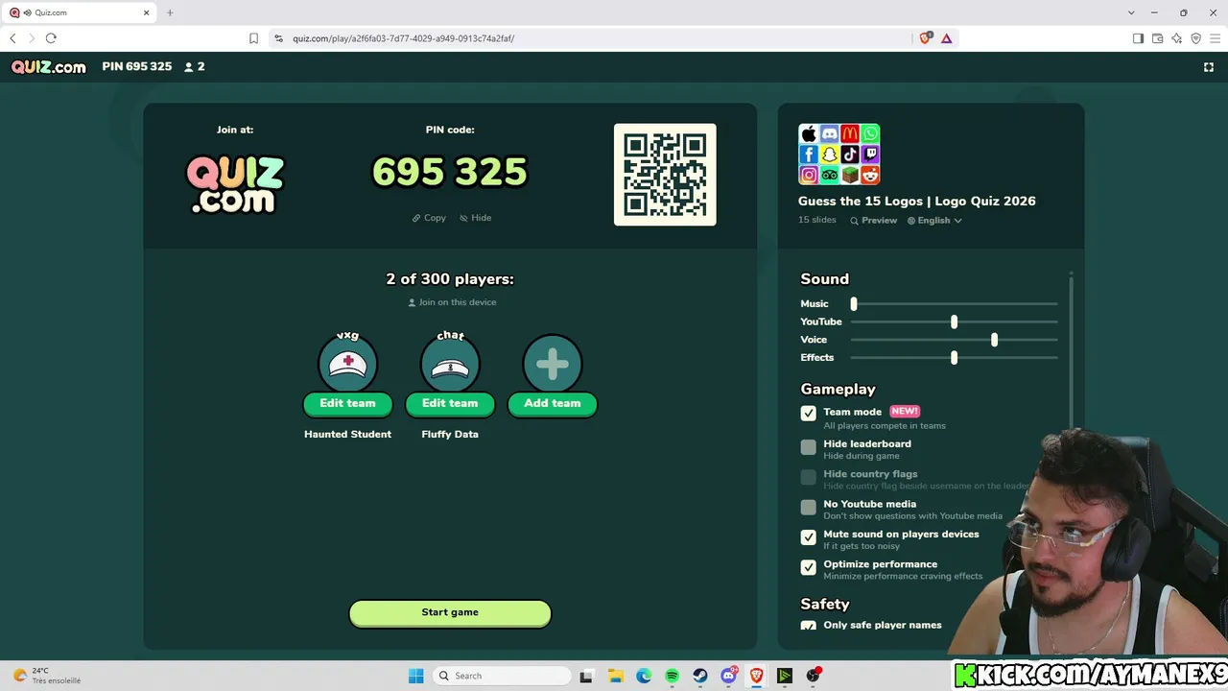Enable Hide leaderboard checkbox
The height and width of the screenshot is (691, 1228).
pos(809,447)
